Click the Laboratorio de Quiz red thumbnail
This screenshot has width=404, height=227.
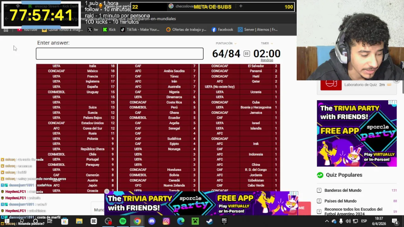[331, 85]
